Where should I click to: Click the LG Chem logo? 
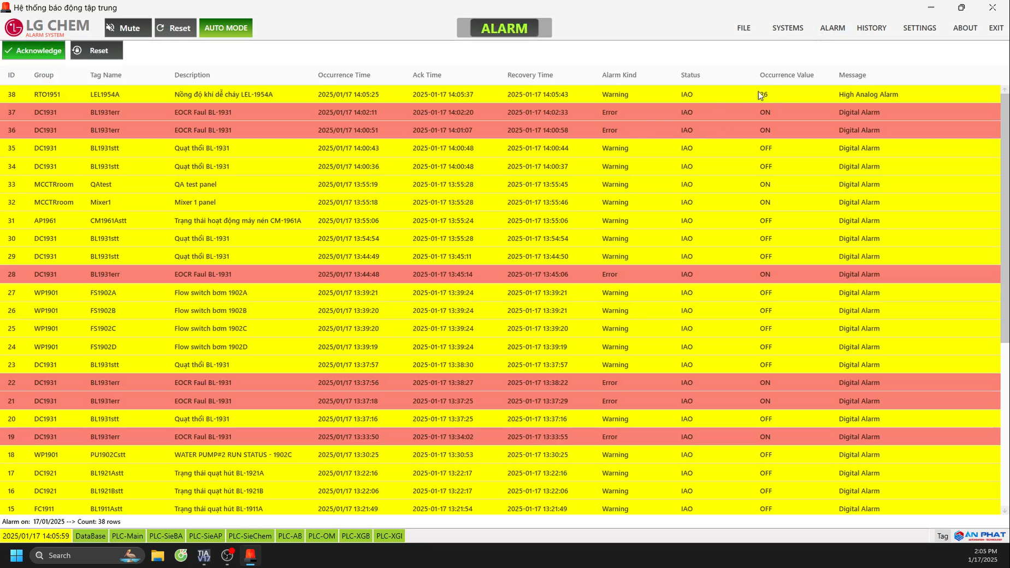point(47,27)
